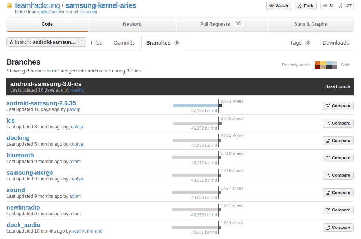Open the dock_audio branch link
361x239 pixels.
23,225
